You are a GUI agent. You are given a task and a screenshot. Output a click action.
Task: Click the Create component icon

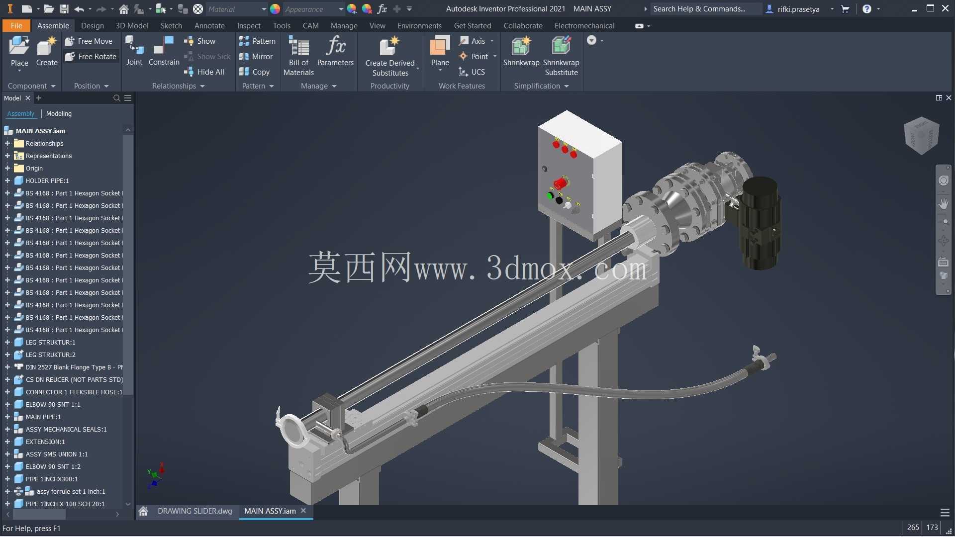click(47, 46)
